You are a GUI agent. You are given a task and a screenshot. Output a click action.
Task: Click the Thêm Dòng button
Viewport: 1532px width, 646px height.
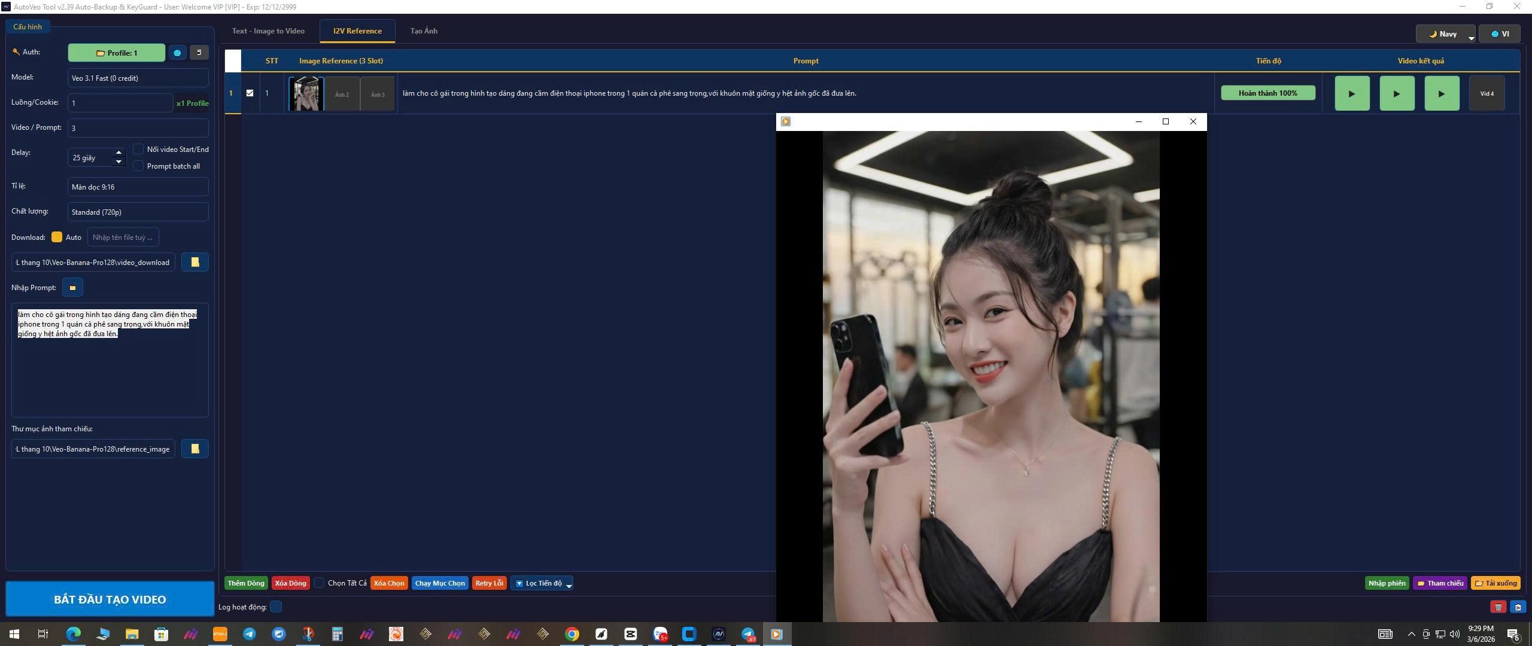click(x=245, y=583)
